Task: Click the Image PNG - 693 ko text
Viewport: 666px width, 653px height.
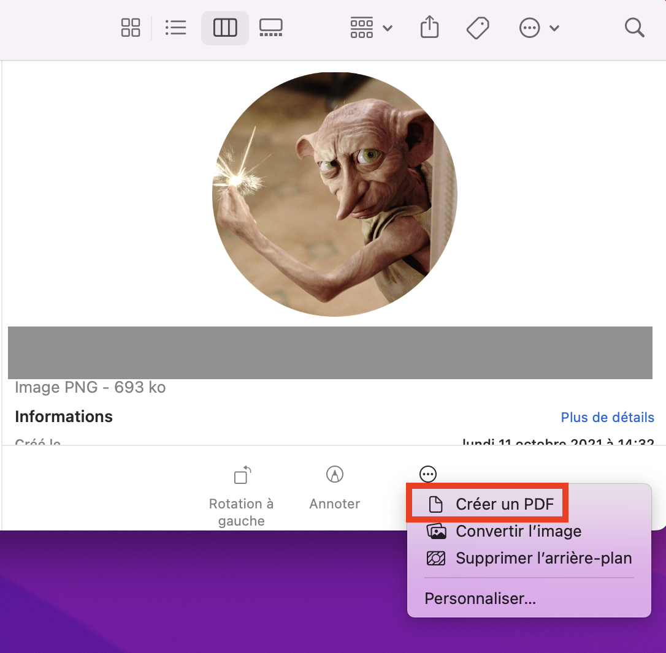Action: 90,387
